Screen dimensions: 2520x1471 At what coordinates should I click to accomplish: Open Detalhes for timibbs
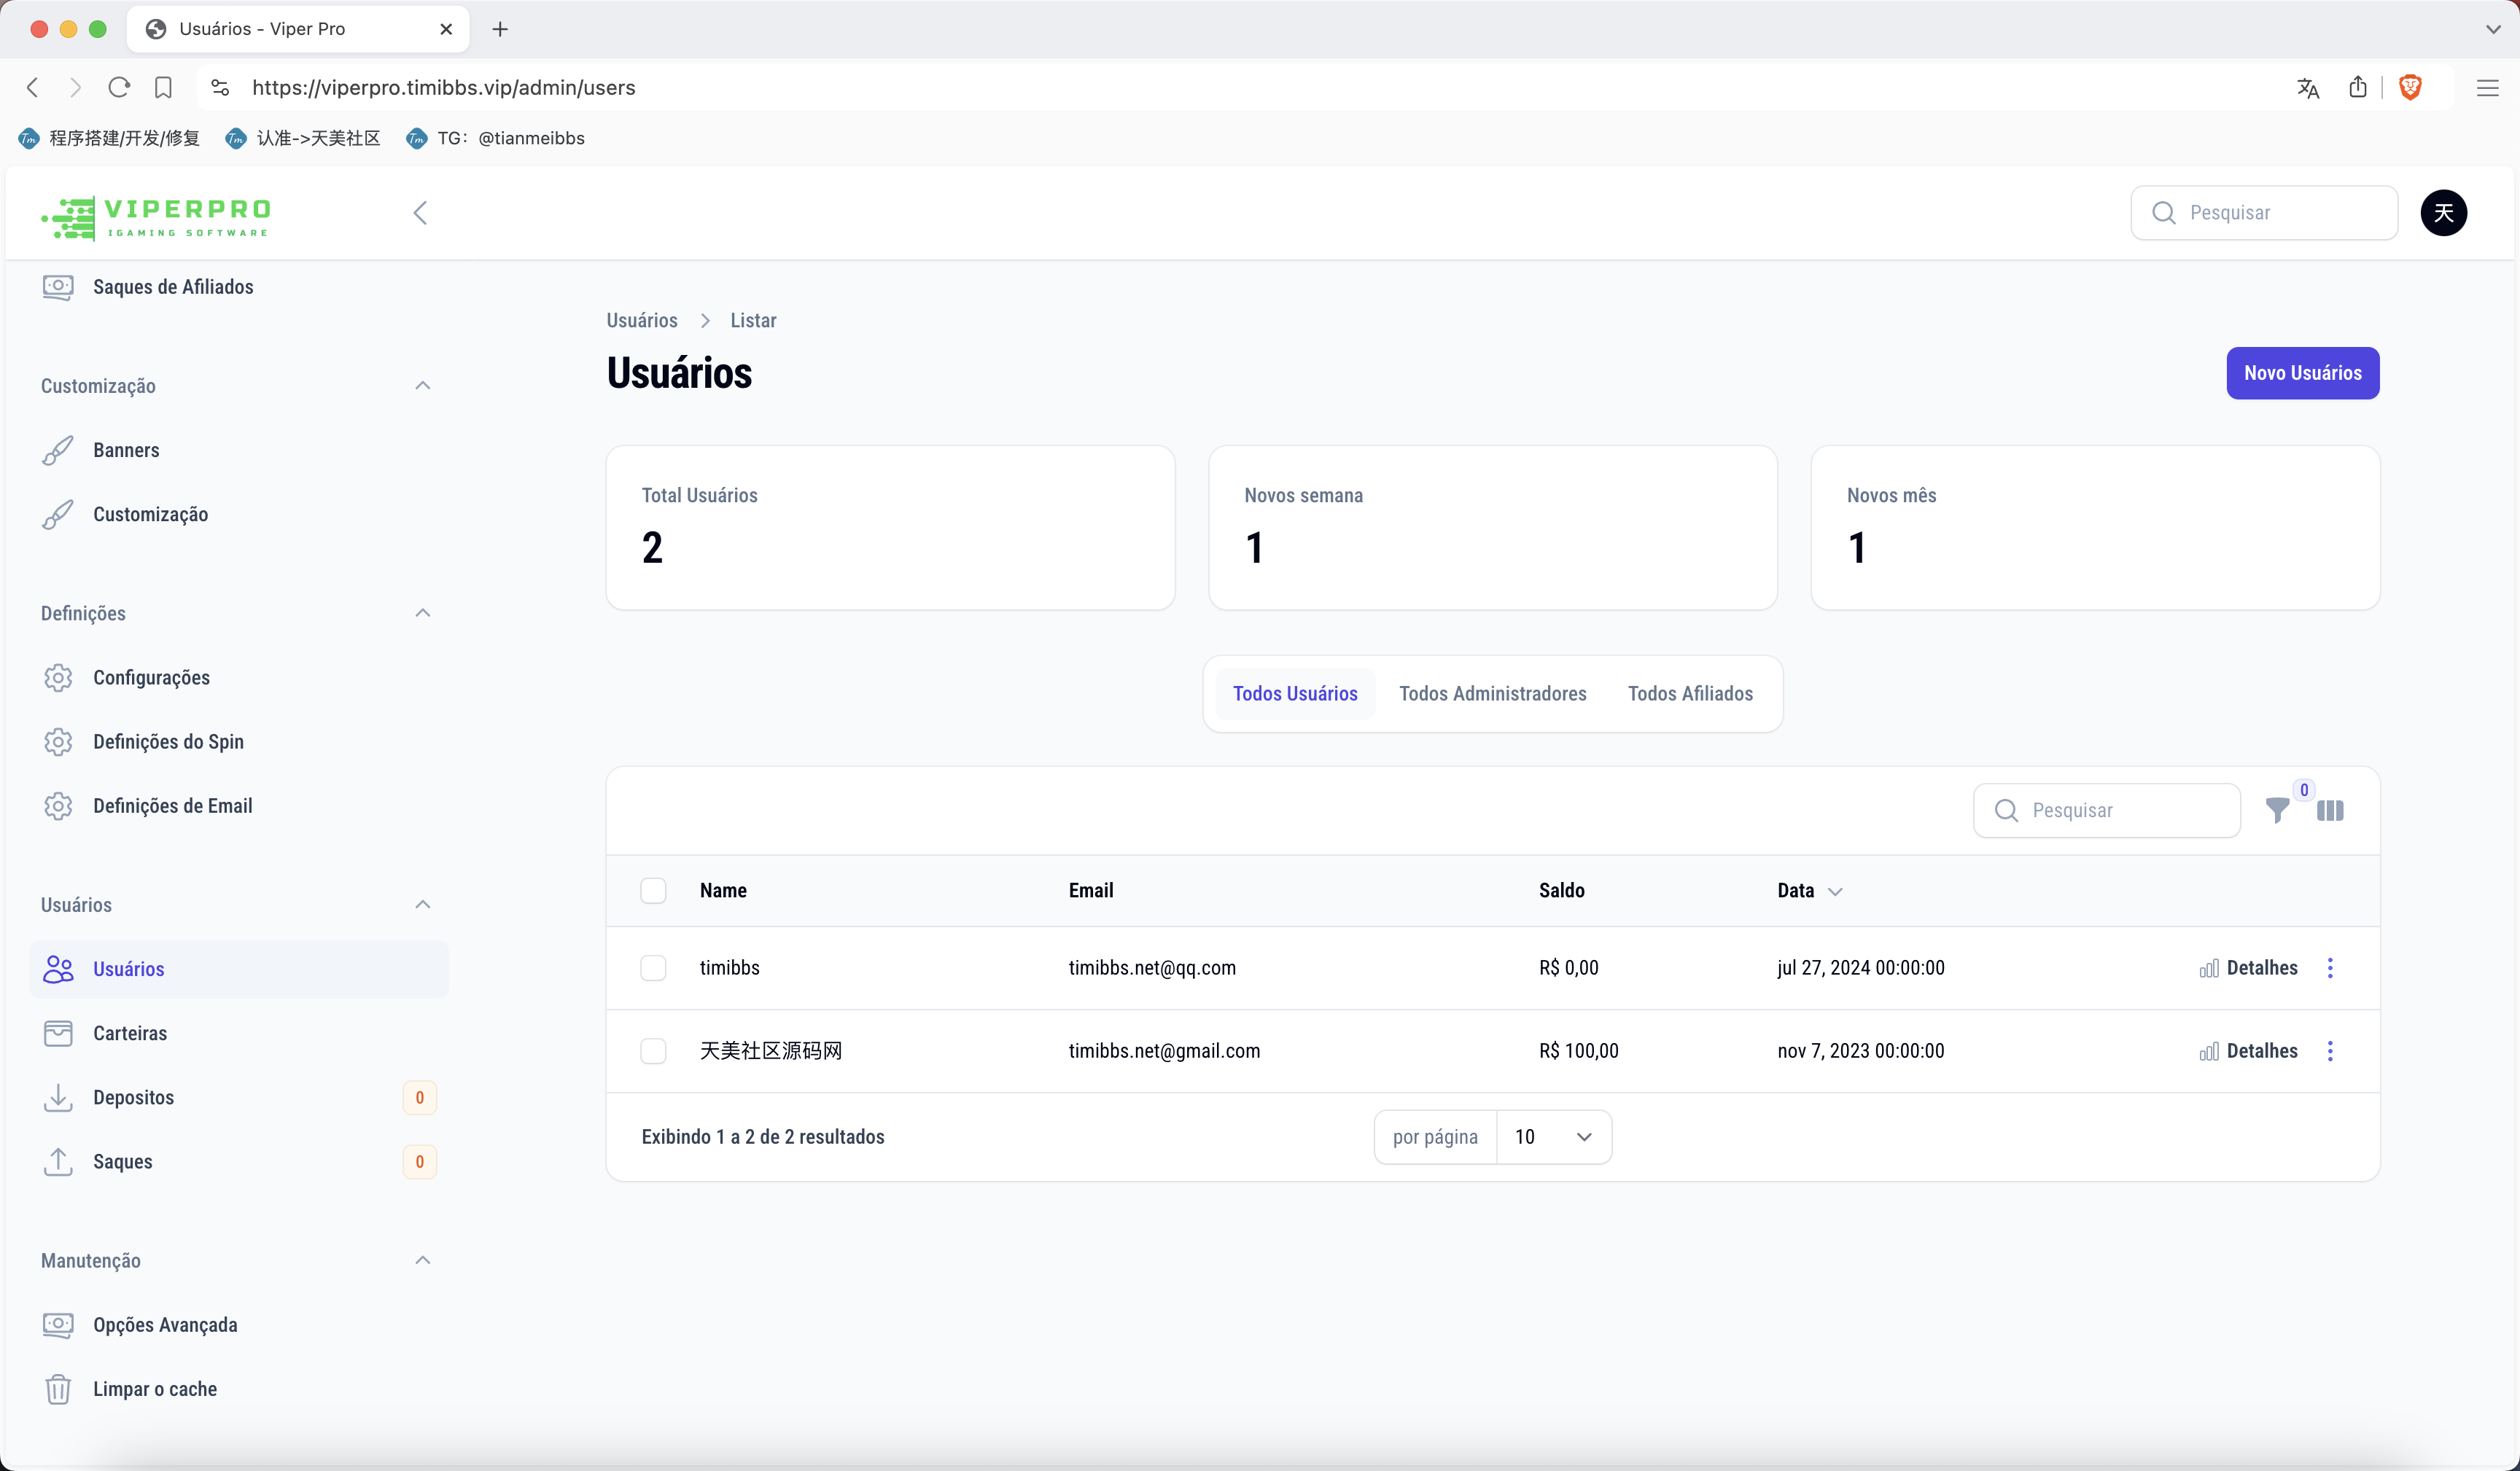(2248, 968)
